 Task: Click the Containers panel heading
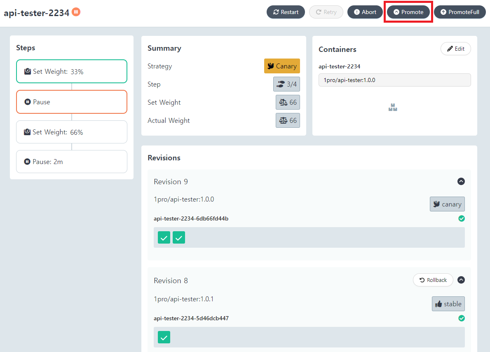(x=338, y=49)
